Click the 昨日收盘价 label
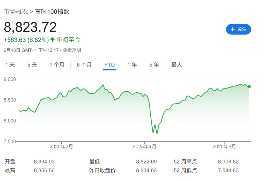The image size is (264, 181). (x=102, y=170)
